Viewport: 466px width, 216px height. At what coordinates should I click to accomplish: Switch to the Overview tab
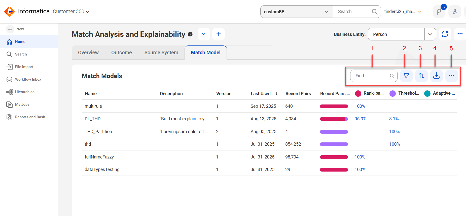pos(88,52)
